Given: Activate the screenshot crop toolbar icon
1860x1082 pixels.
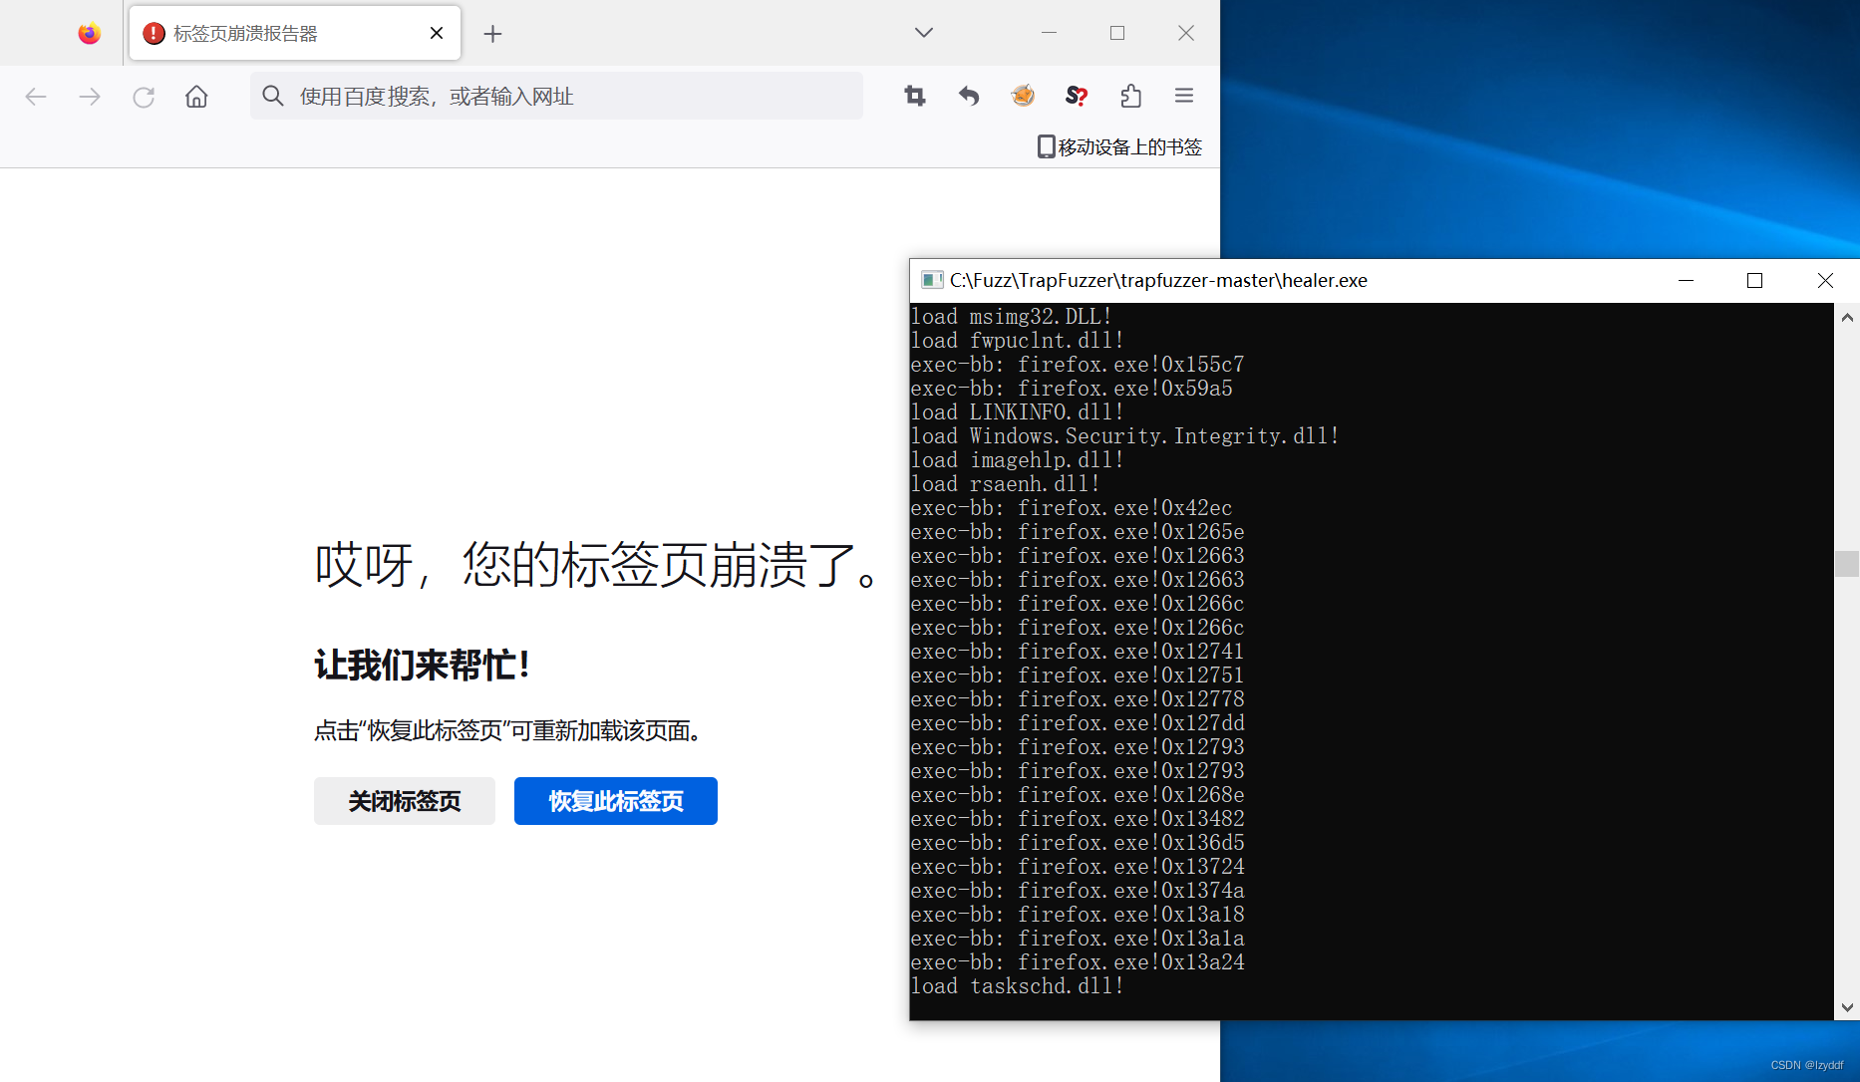Looking at the screenshot, I should 915,96.
